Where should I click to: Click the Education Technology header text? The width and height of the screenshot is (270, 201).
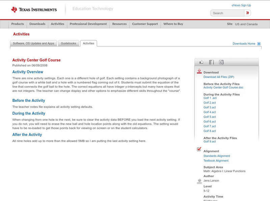click(x=93, y=9)
